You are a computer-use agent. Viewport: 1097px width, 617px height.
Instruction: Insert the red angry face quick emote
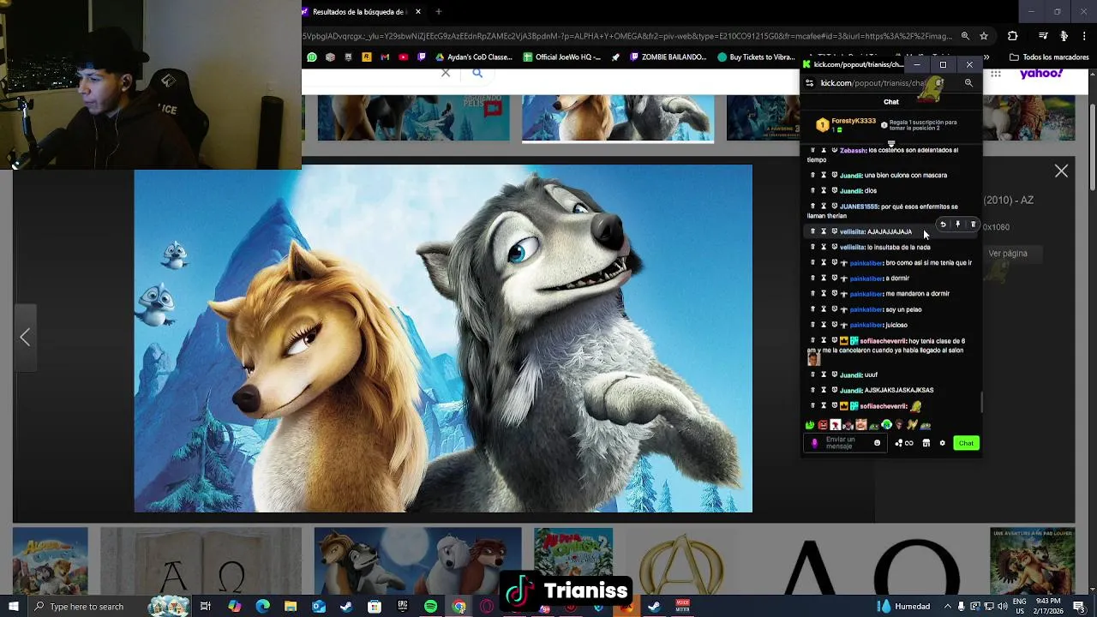point(823,425)
